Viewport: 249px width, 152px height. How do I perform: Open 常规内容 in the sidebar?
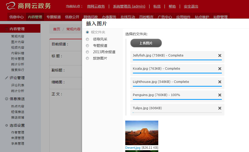click(18, 36)
